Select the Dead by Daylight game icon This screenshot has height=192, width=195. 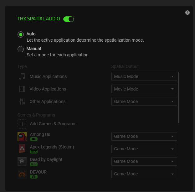pos(22,162)
